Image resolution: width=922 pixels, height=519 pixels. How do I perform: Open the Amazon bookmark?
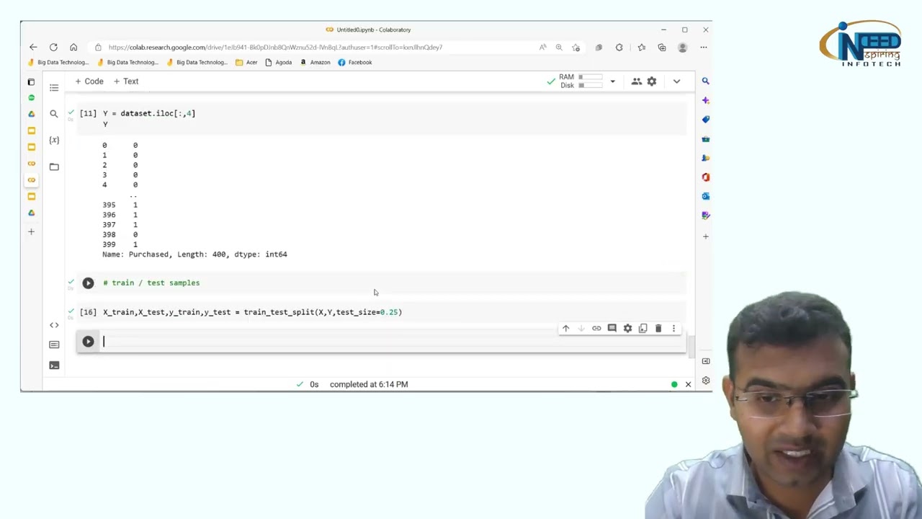[x=315, y=63]
